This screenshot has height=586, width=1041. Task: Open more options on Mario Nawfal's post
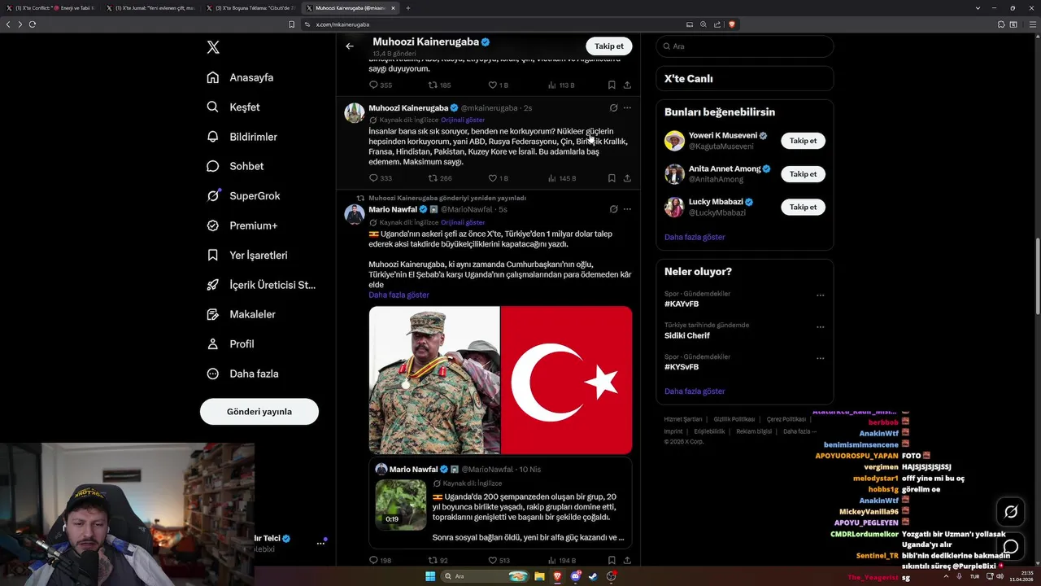627,209
